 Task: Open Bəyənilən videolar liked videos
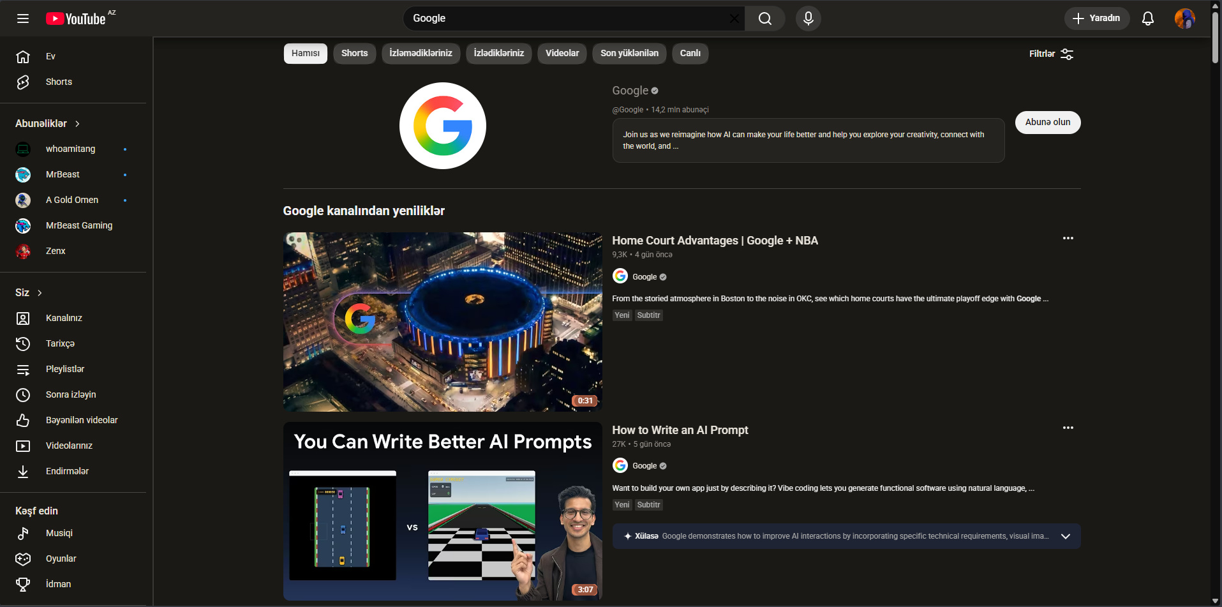point(73,420)
